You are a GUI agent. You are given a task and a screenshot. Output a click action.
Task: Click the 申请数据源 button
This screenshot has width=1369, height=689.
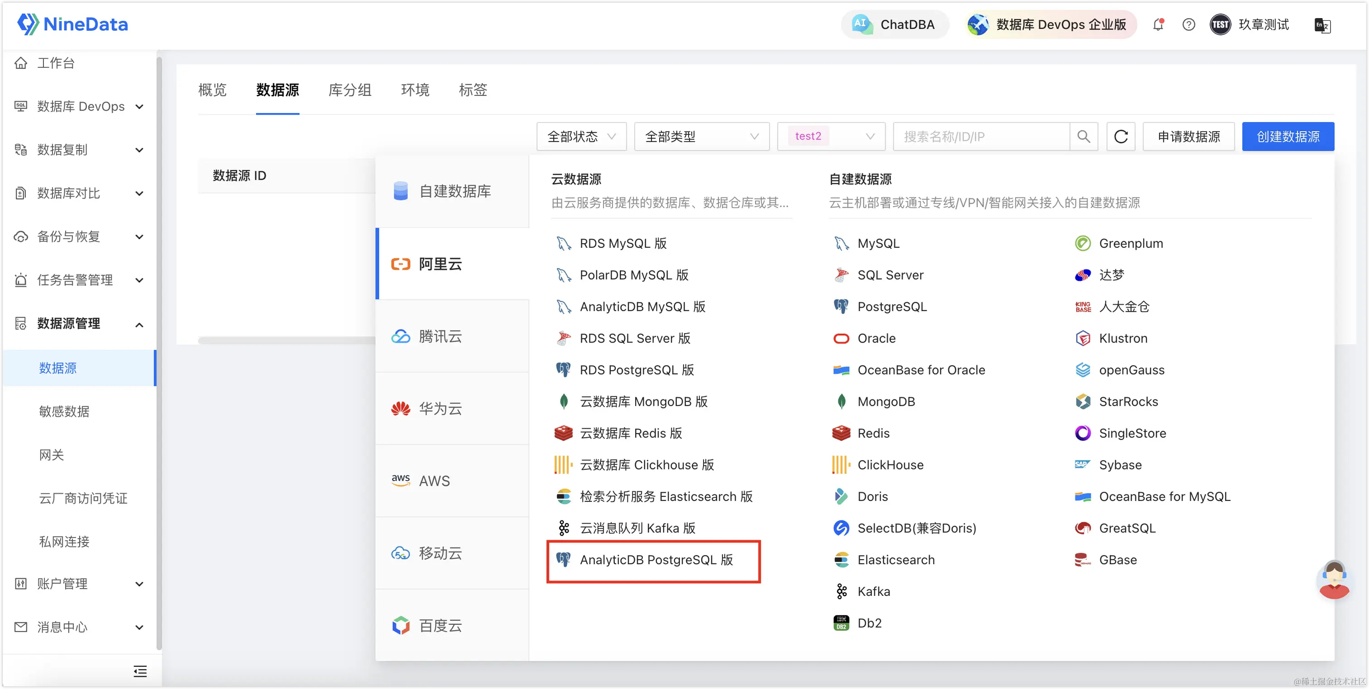(x=1188, y=137)
